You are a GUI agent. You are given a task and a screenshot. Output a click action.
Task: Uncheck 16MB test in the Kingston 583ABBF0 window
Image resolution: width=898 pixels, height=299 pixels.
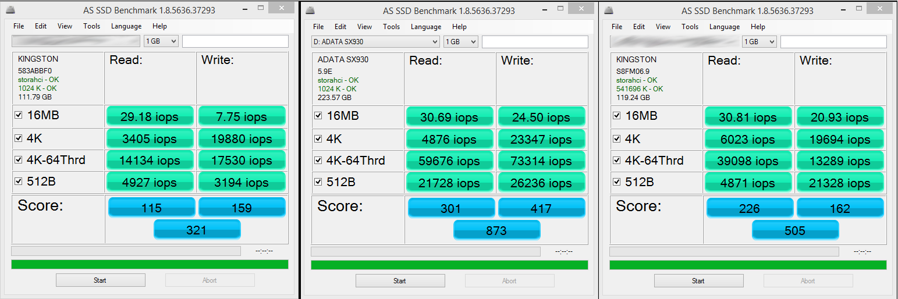19,115
